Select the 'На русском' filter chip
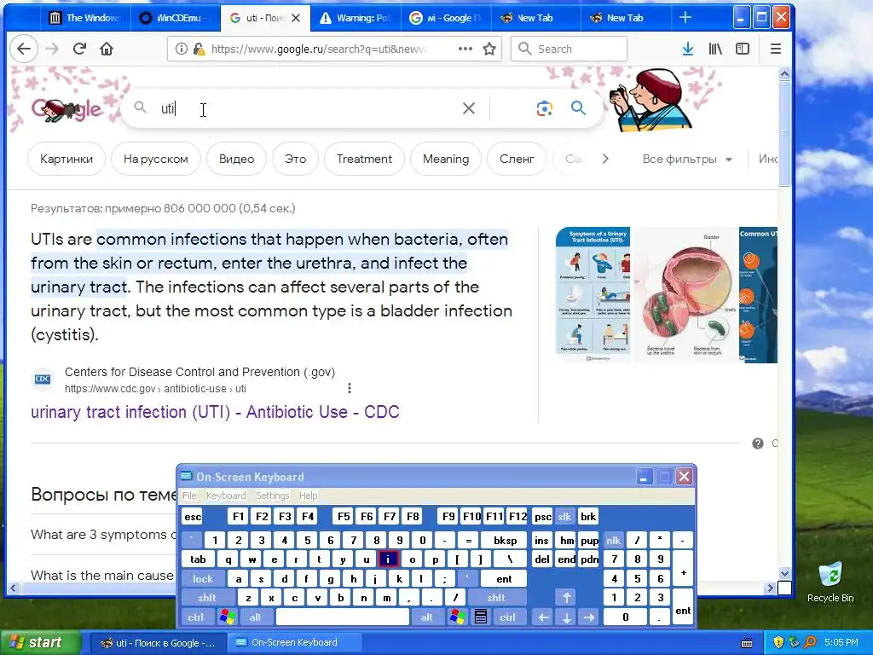 click(156, 159)
